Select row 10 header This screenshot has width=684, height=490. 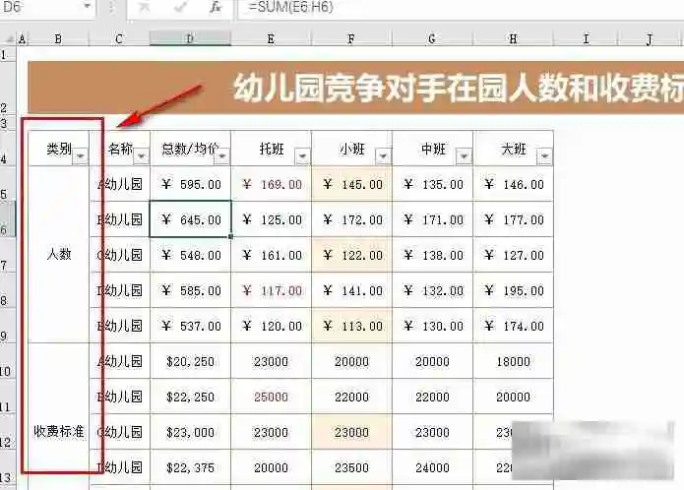(x=6, y=361)
